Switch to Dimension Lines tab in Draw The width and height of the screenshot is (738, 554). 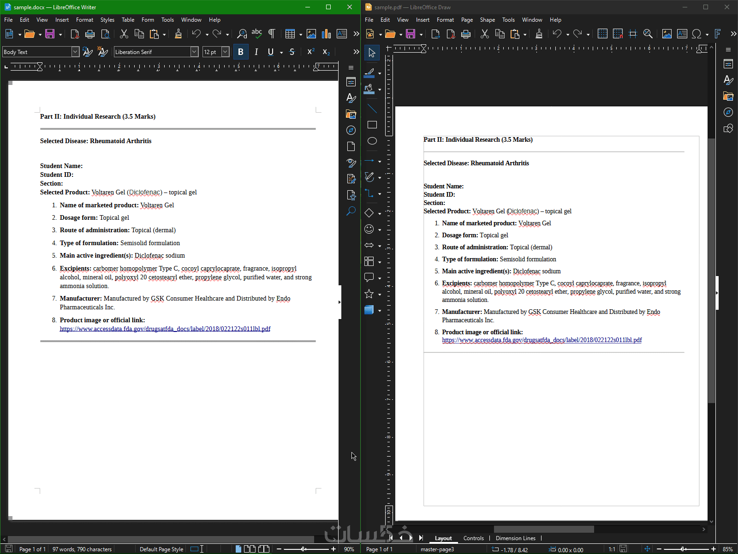click(x=516, y=538)
